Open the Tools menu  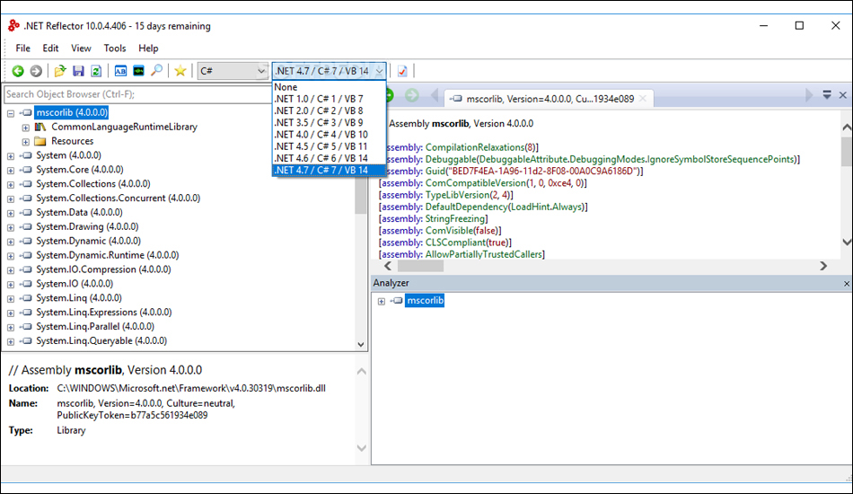click(x=115, y=48)
